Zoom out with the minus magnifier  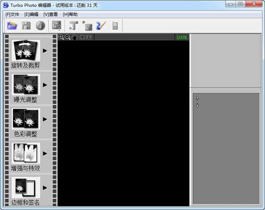tap(68, 37)
